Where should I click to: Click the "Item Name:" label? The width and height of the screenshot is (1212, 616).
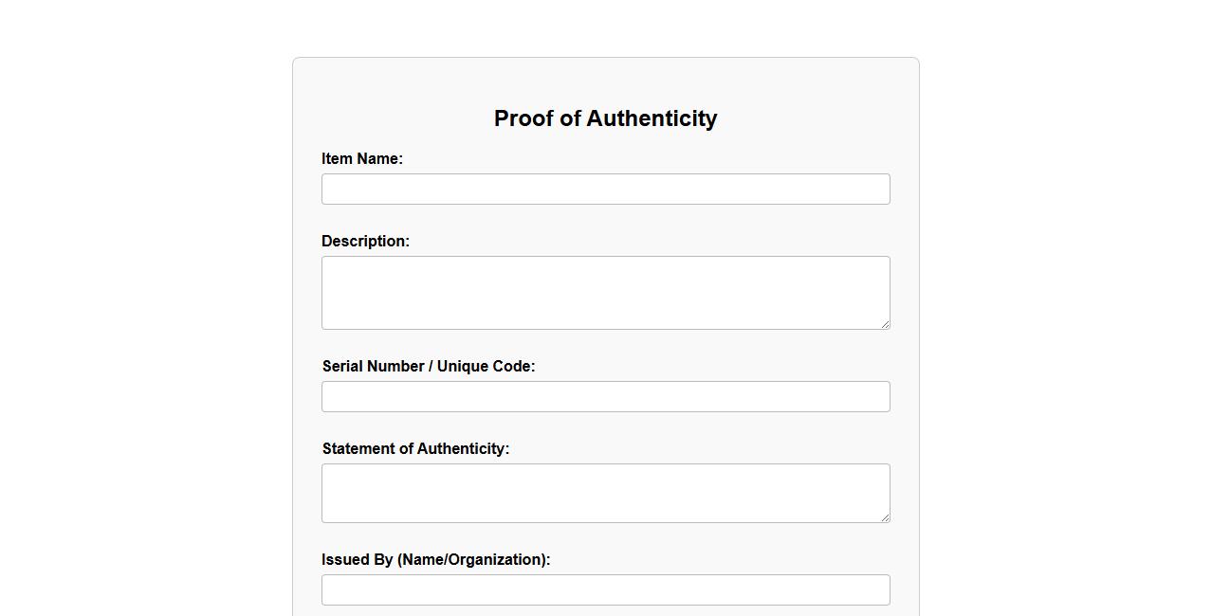click(x=362, y=159)
